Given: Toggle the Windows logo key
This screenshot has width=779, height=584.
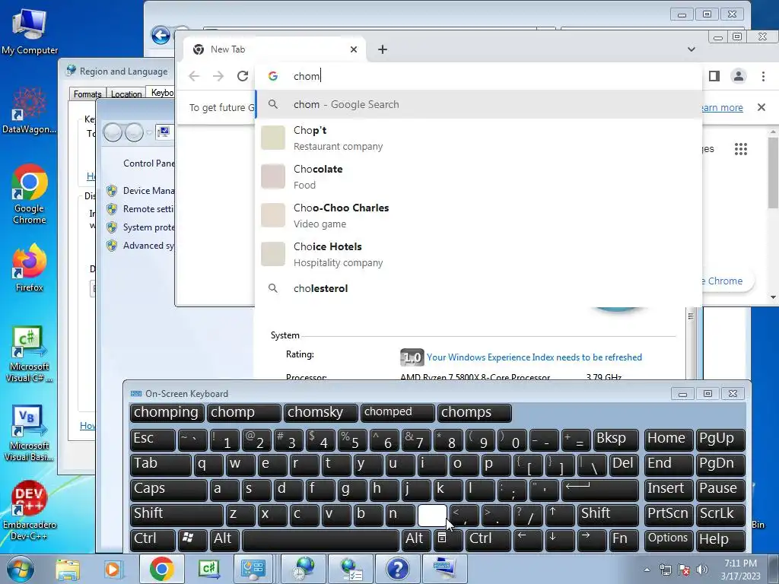Looking at the screenshot, I should point(192,539).
